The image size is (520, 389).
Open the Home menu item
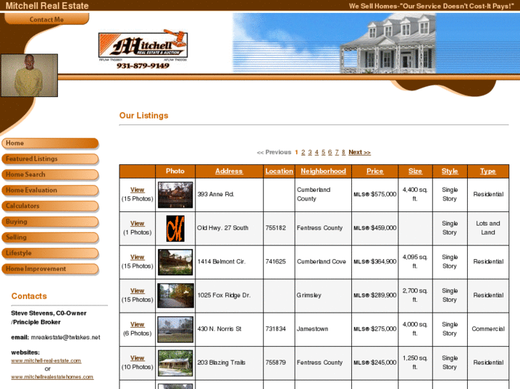point(50,143)
